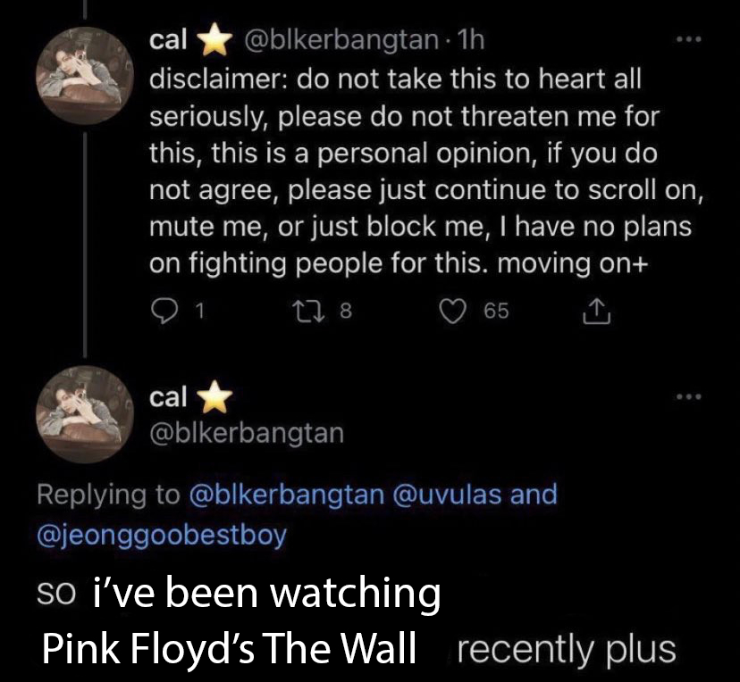Open the @jeonggoobestboy mention
Image resolution: width=740 pixels, height=682 pixels.
161,536
